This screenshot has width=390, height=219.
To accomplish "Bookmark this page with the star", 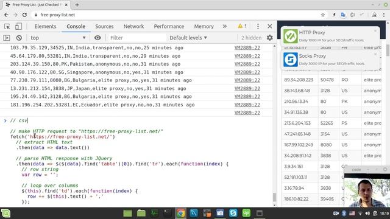I will point(323,15).
